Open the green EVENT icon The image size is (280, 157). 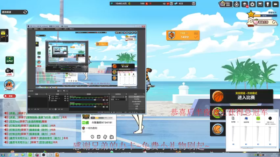pyautogui.click(x=10, y=60)
